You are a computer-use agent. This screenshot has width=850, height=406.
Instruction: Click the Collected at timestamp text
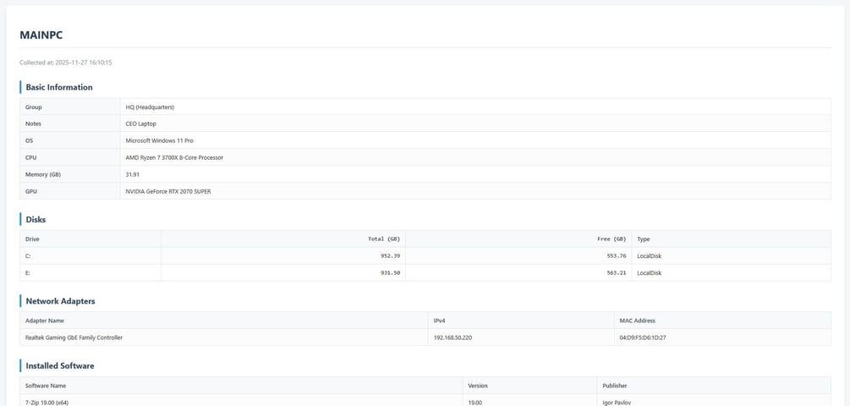66,63
